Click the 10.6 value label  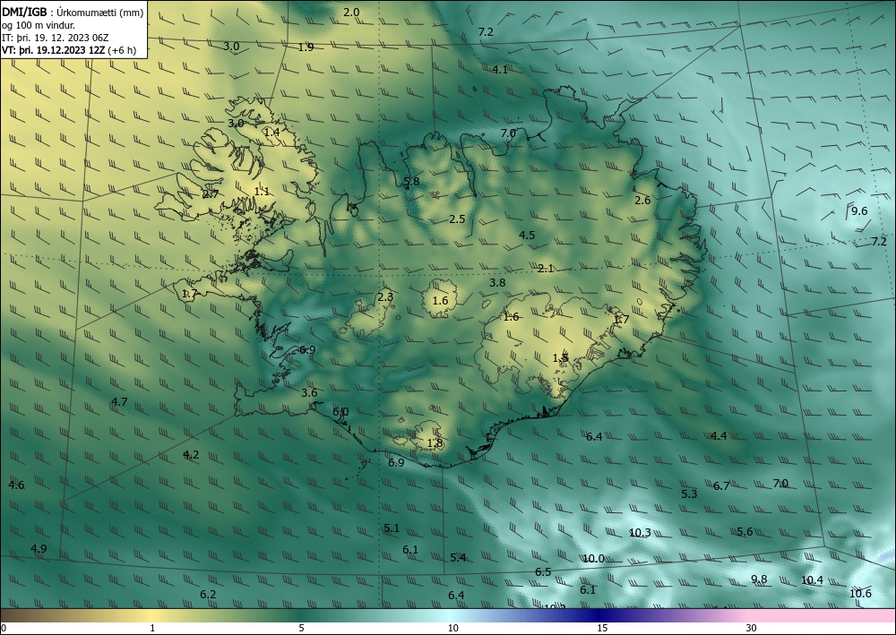click(860, 593)
